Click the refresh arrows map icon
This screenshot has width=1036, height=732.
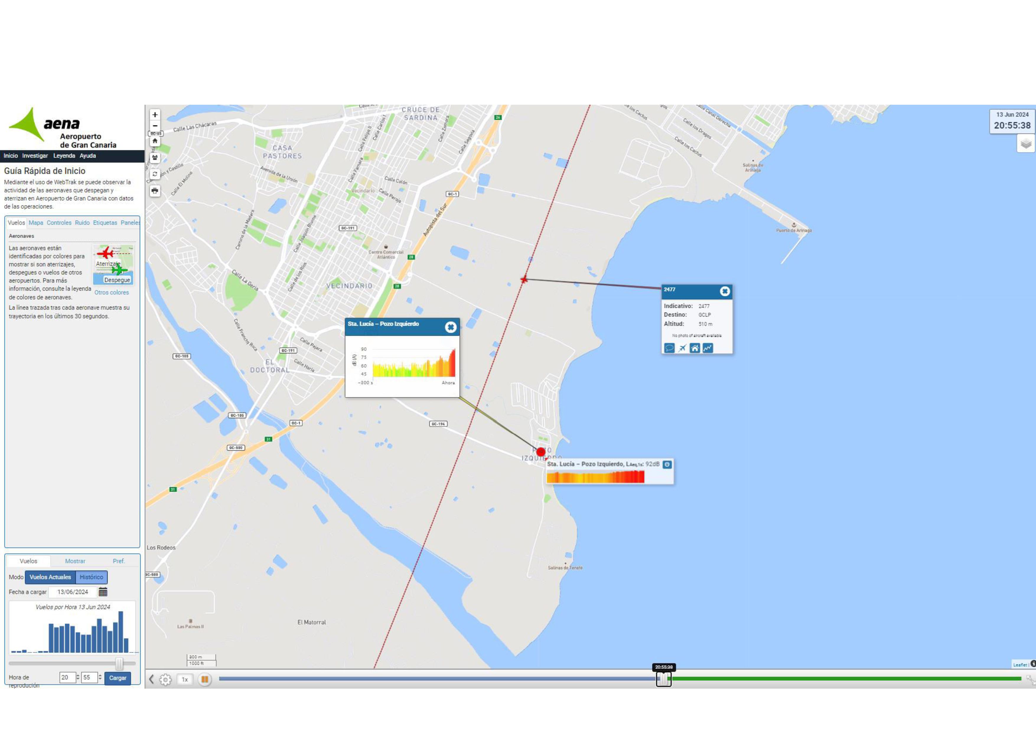click(x=155, y=174)
